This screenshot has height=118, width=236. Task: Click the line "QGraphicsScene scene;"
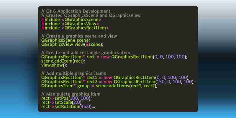click(x=65, y=40)
